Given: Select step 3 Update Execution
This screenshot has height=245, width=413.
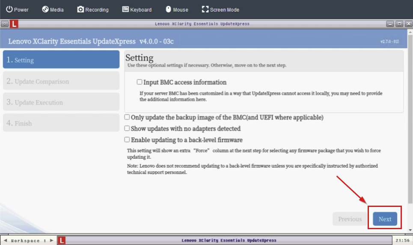Looking at the screenshot, I should pyautogui.click(x=61, y=102).
